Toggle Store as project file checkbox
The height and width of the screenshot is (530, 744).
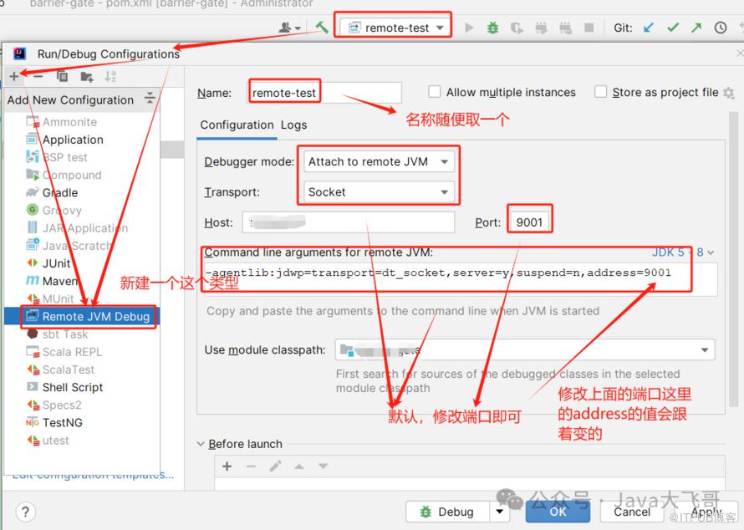(600, 92)
